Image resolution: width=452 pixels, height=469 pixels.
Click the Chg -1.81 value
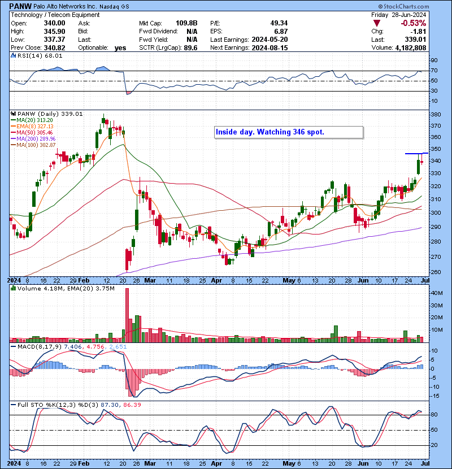(x=419, y=32)
